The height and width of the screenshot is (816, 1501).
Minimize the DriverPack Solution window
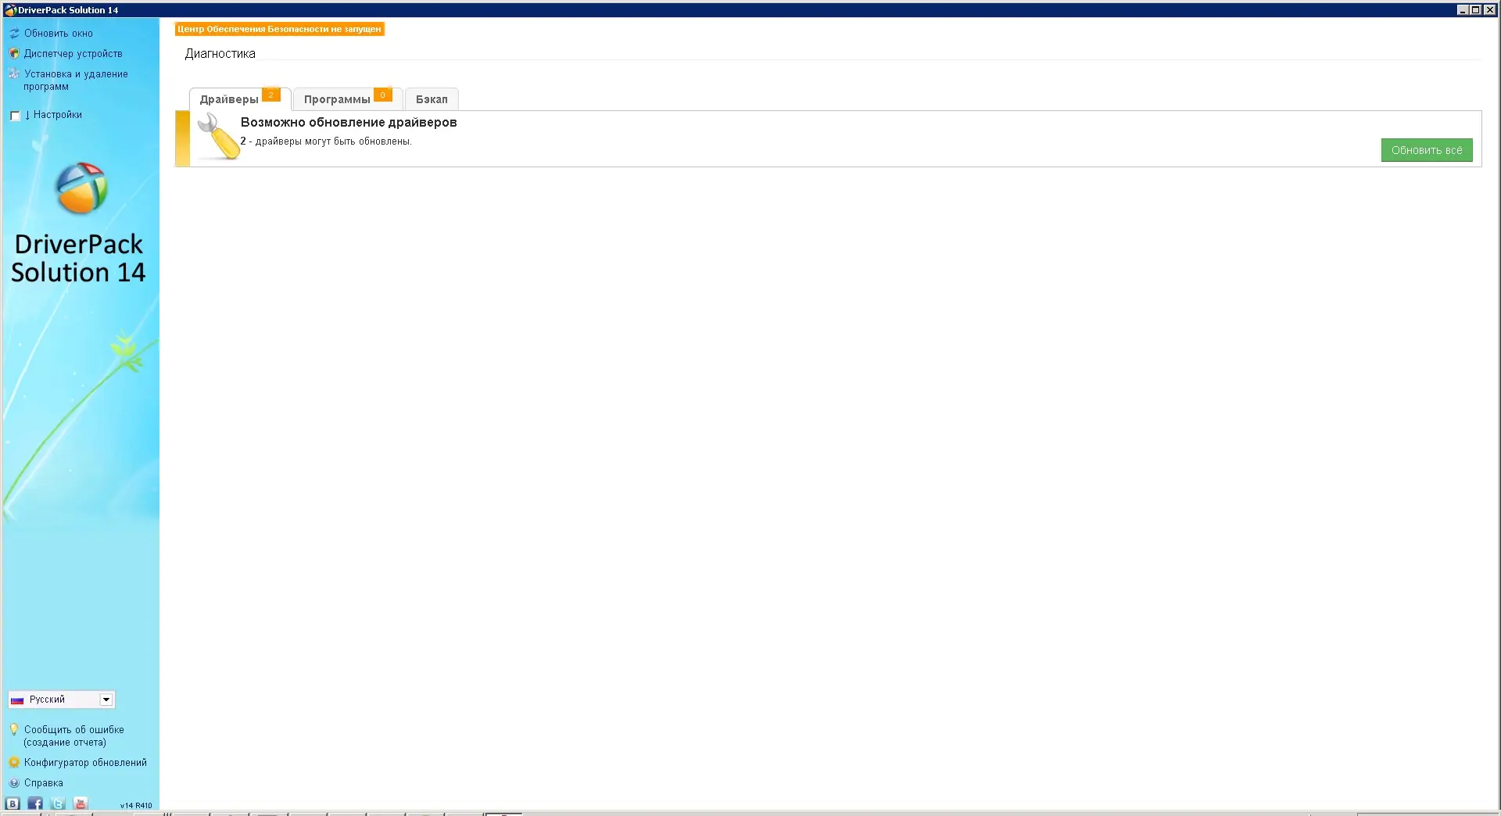tap(1463, 10)
